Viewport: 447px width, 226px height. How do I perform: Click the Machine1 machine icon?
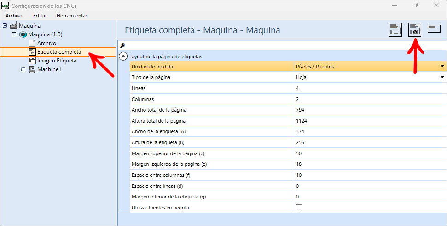pos(32,69)
